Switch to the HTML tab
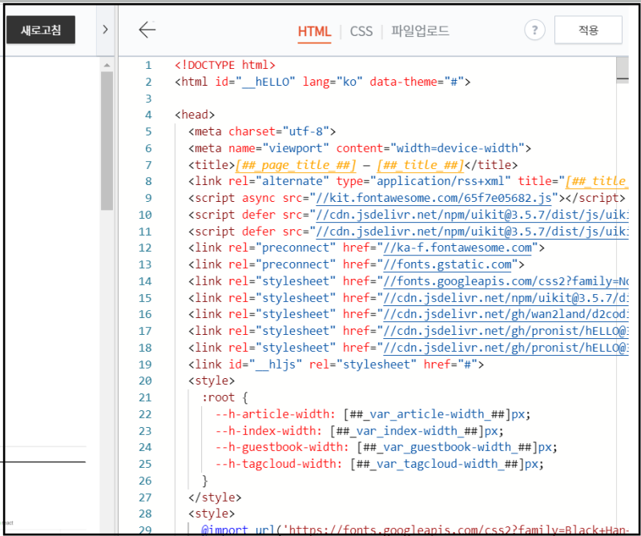The width and height of the screenshot is (641, 536). (x=314, y=31)
